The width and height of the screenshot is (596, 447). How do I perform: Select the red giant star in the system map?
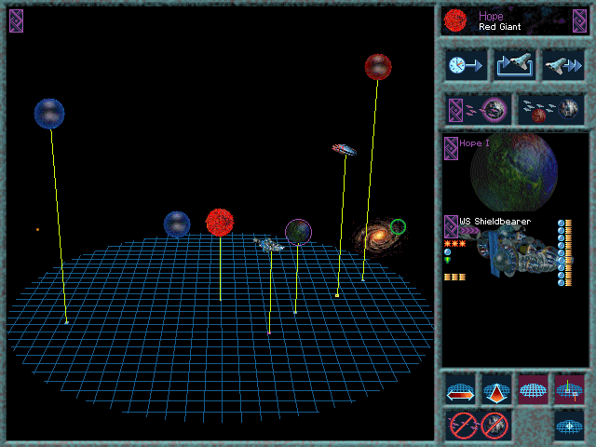point(220,223)
